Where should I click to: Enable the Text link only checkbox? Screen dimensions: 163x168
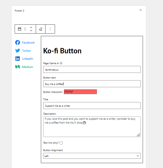click(61, 143)
